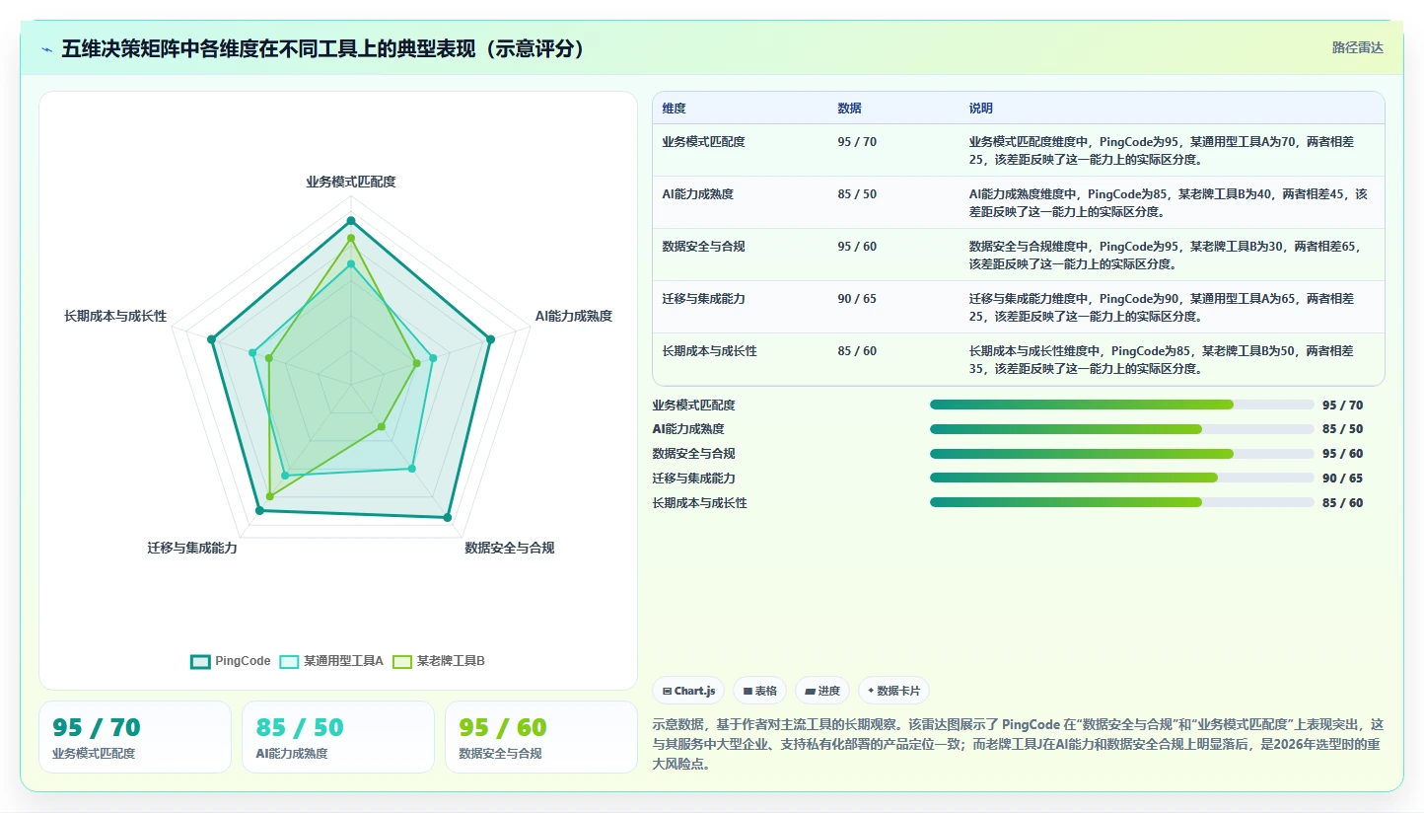The height and width of the screenshot is (813, 1424).
Task: Open the 95 / 60 数据安全与合规 card
Action: [541, 737]
